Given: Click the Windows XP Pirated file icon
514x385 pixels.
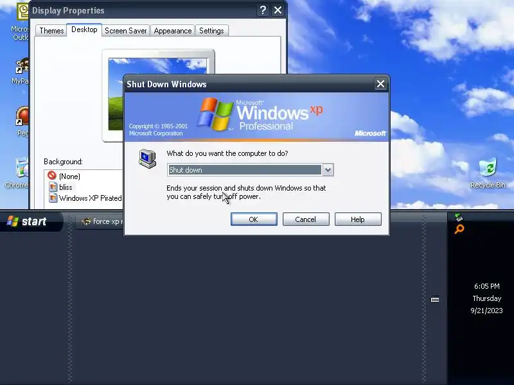Looking at the screenshot, I should [53, 198].
